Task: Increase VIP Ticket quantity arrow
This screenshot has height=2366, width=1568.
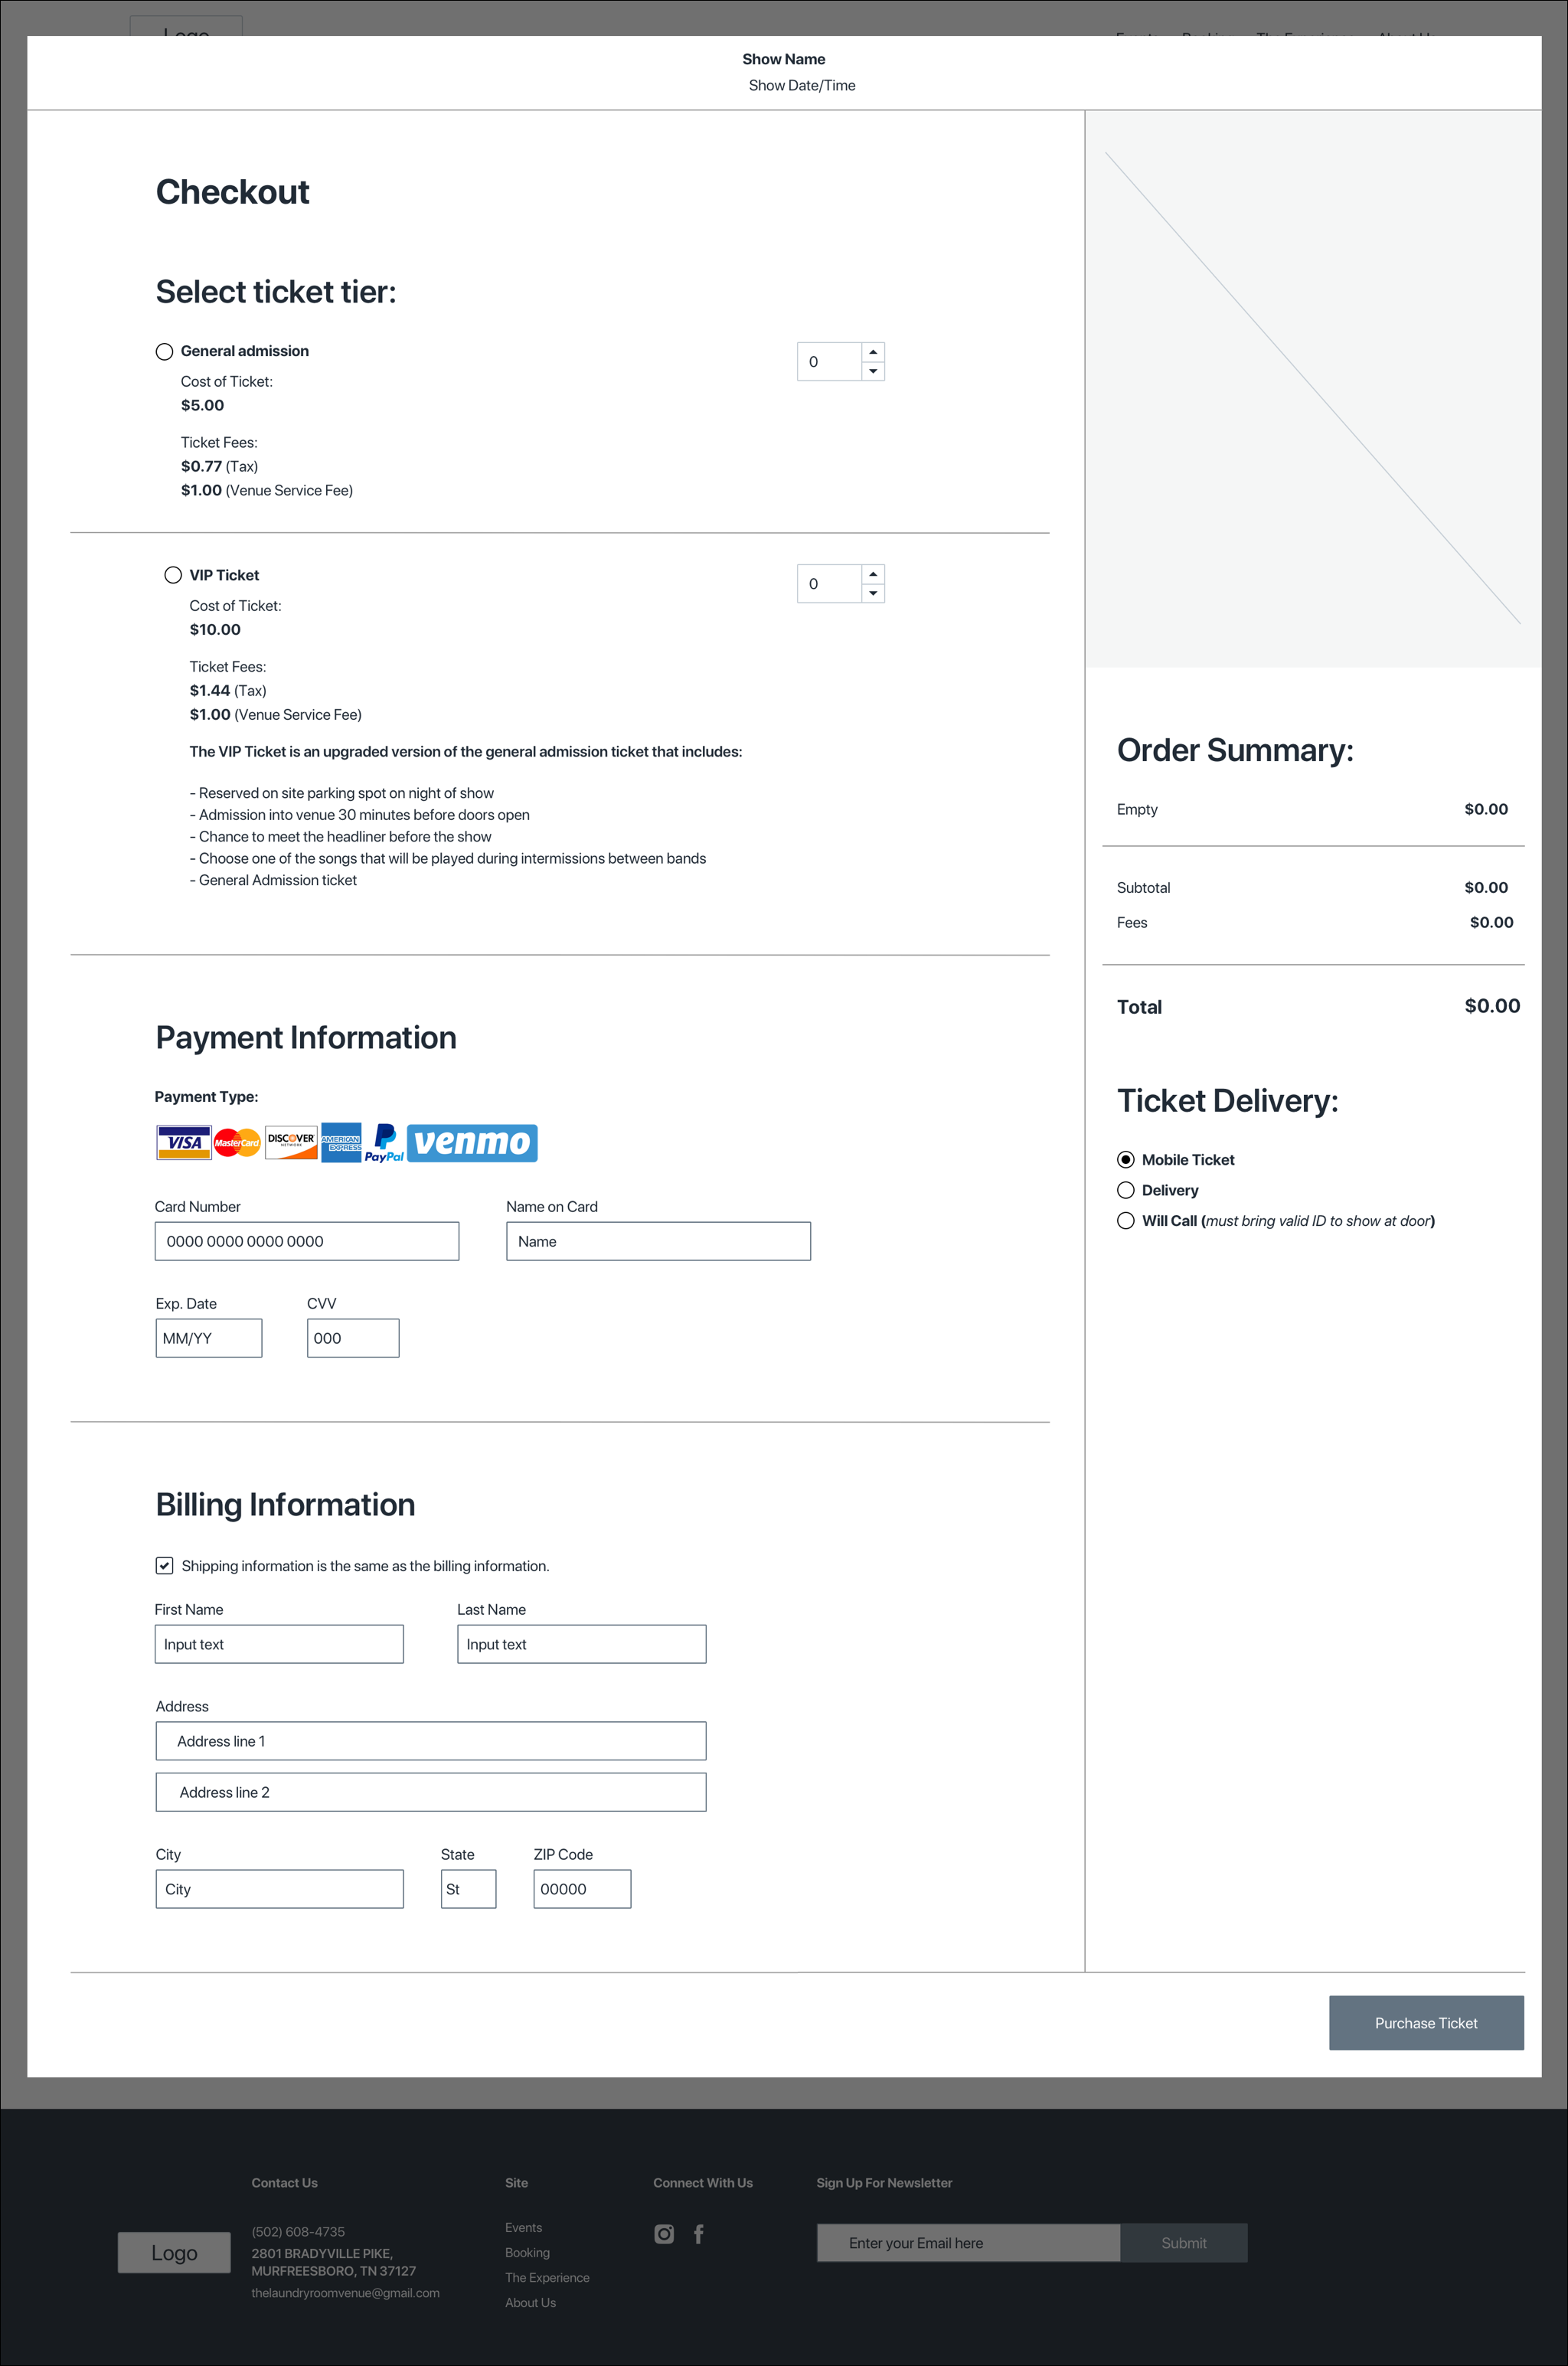Action: (873, 574)
